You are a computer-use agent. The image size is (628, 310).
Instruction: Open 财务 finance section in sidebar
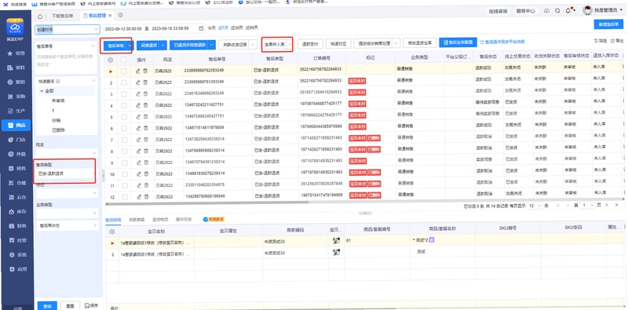(x=16, y=226)
